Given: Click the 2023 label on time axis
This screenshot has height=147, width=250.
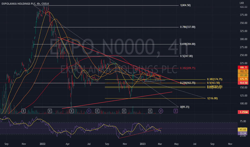Looking at the screenshot, I should [142, 144].
